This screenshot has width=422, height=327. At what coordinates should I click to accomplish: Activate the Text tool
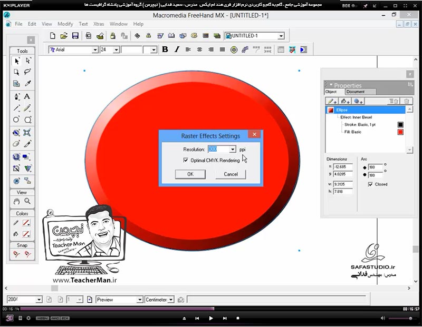(x=27, y=96)
